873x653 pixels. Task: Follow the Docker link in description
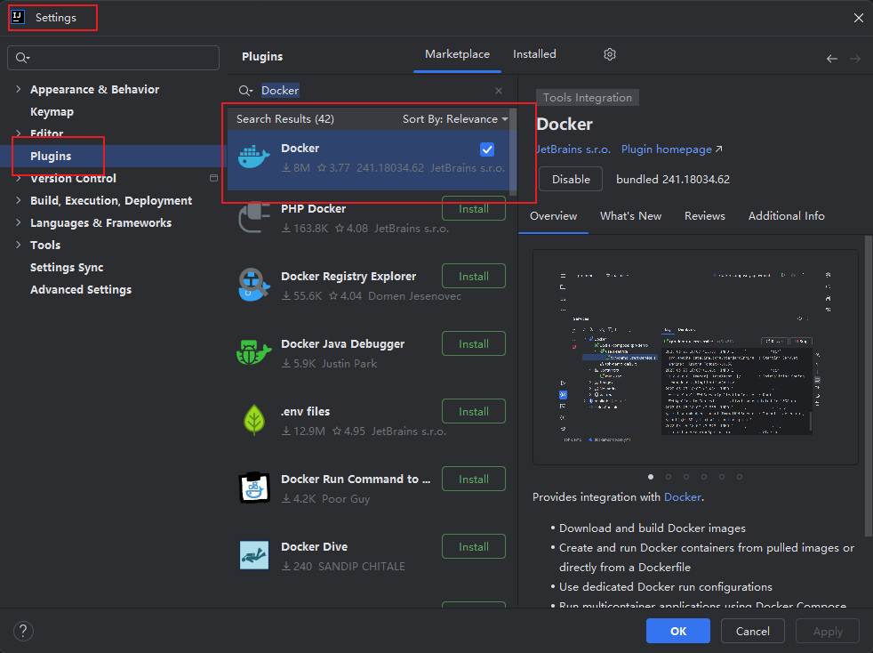click(682, 497)
